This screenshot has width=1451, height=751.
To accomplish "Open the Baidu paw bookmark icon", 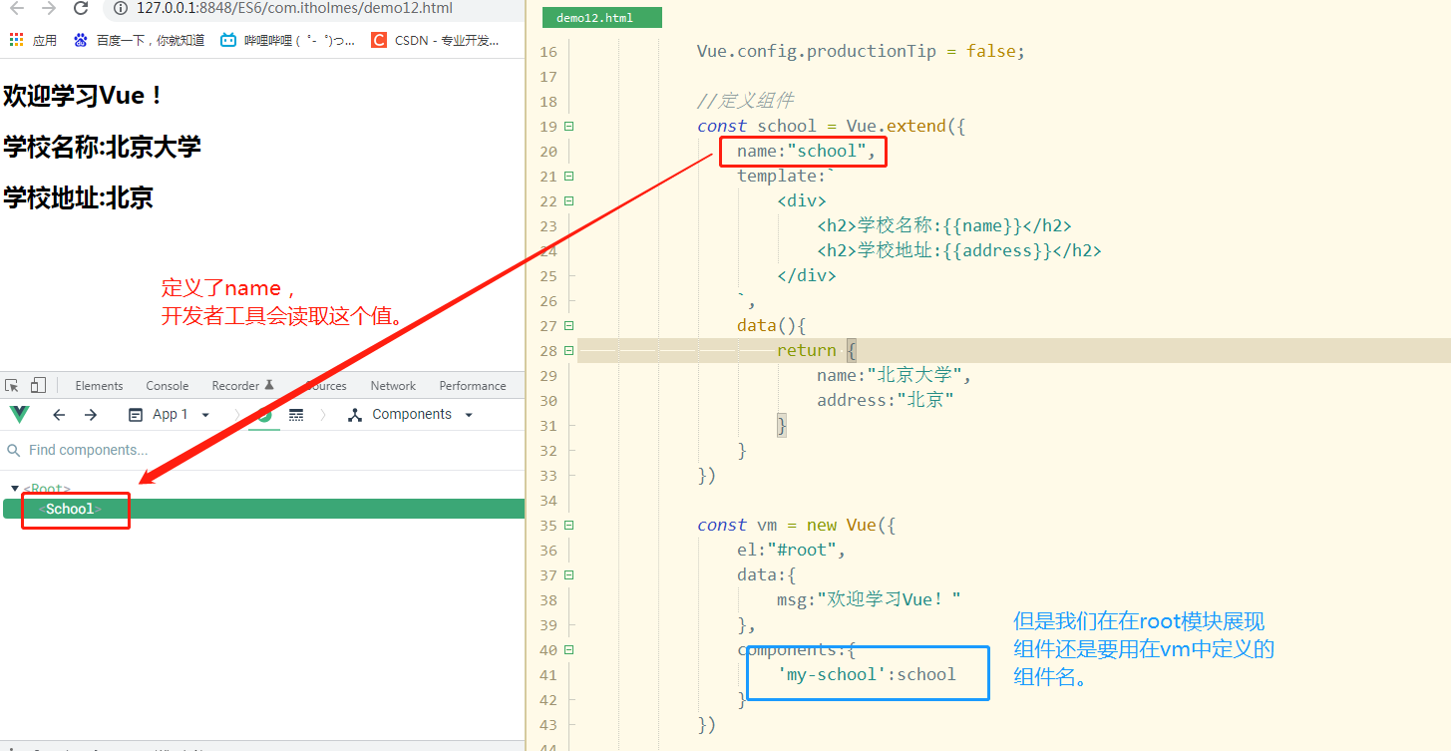I will click(80, 40).
